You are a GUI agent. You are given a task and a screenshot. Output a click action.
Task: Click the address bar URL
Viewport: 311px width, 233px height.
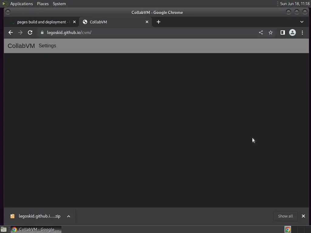tap(69, 32)
